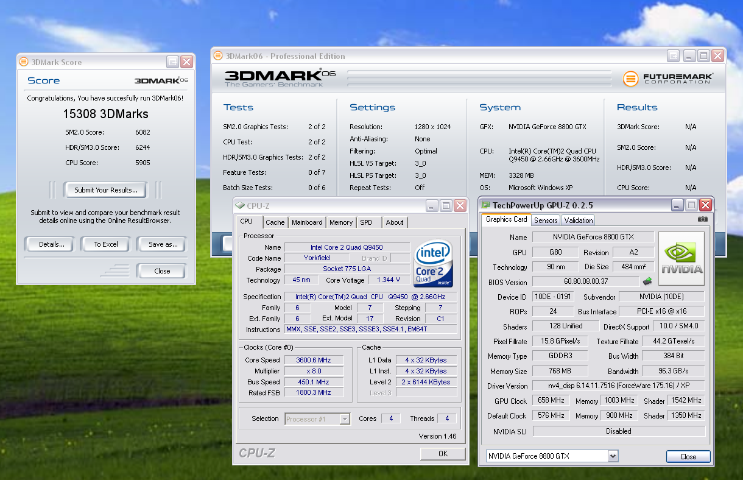743x480 pixels.
Task: Click the GPU-Z title bar icon
Action: [x=485, y=205]
